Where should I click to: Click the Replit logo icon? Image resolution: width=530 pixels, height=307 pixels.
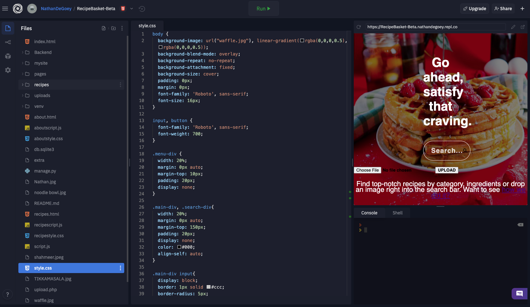pyautogui.click(x=18, y=9)
